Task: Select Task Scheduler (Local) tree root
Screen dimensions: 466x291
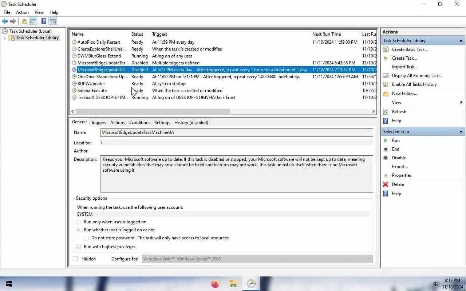Action: point(31,31)
